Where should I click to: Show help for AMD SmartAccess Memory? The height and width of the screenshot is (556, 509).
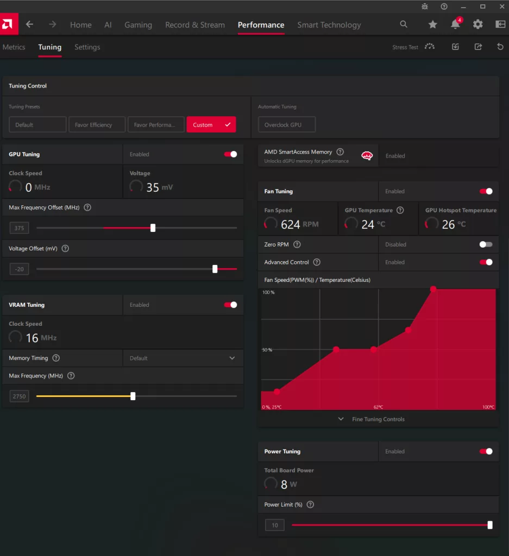340,152
